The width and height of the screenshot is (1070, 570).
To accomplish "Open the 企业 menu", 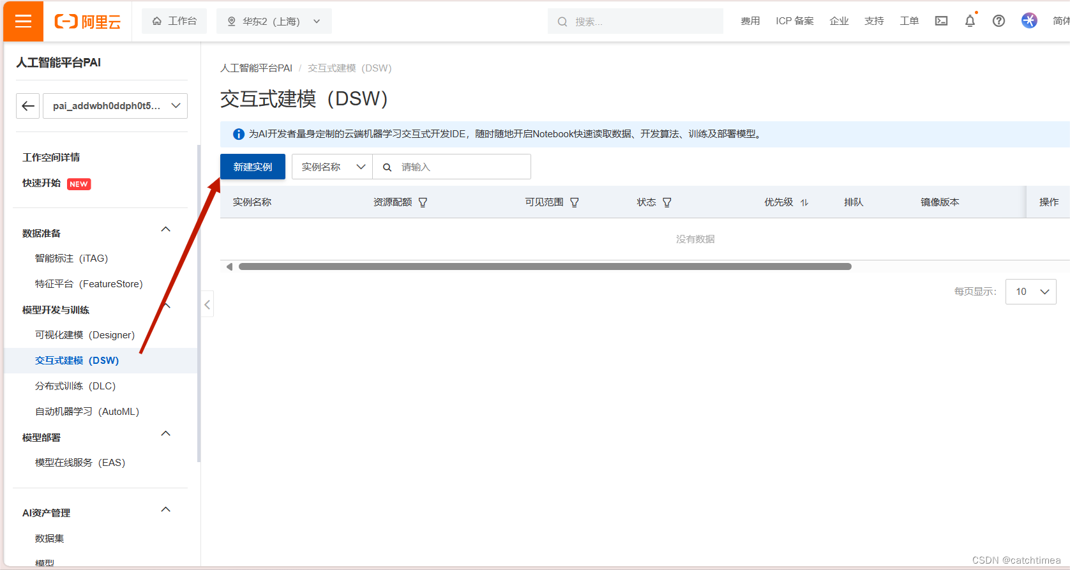I will [839, 21].
